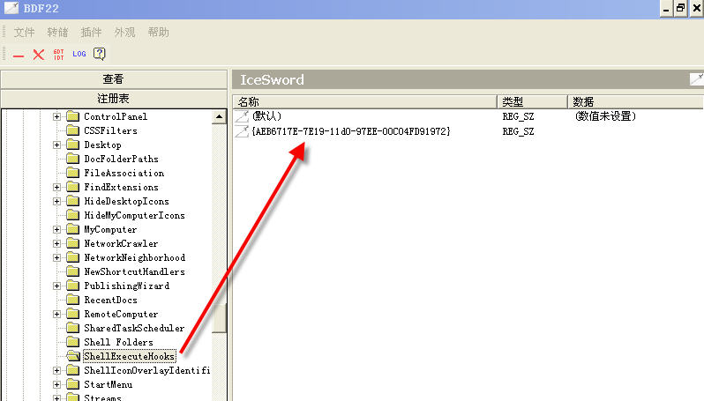Open the 帮助 menu
This screenshot has height=401, width=704.
pyautogui.click(x=159, y=33)
